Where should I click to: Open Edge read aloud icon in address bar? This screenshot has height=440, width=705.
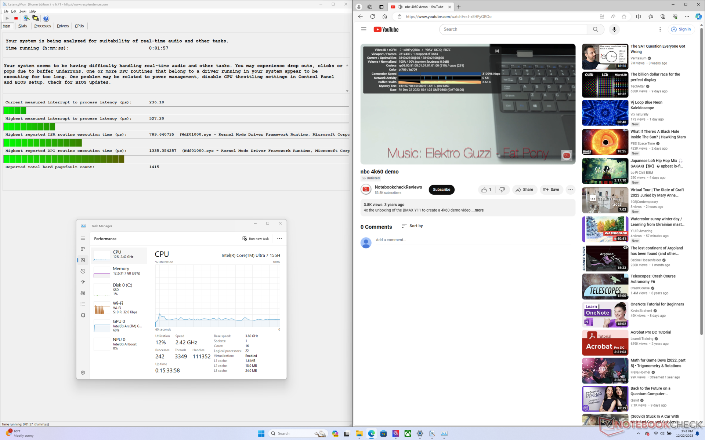[613, 16]
